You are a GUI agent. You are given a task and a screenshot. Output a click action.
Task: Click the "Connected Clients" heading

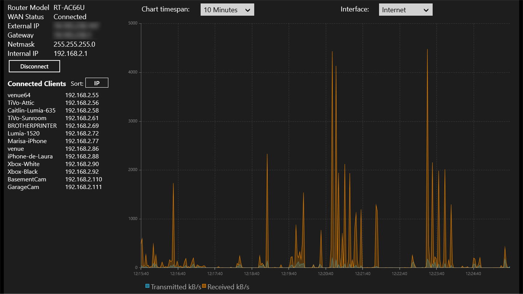(37, 83)
